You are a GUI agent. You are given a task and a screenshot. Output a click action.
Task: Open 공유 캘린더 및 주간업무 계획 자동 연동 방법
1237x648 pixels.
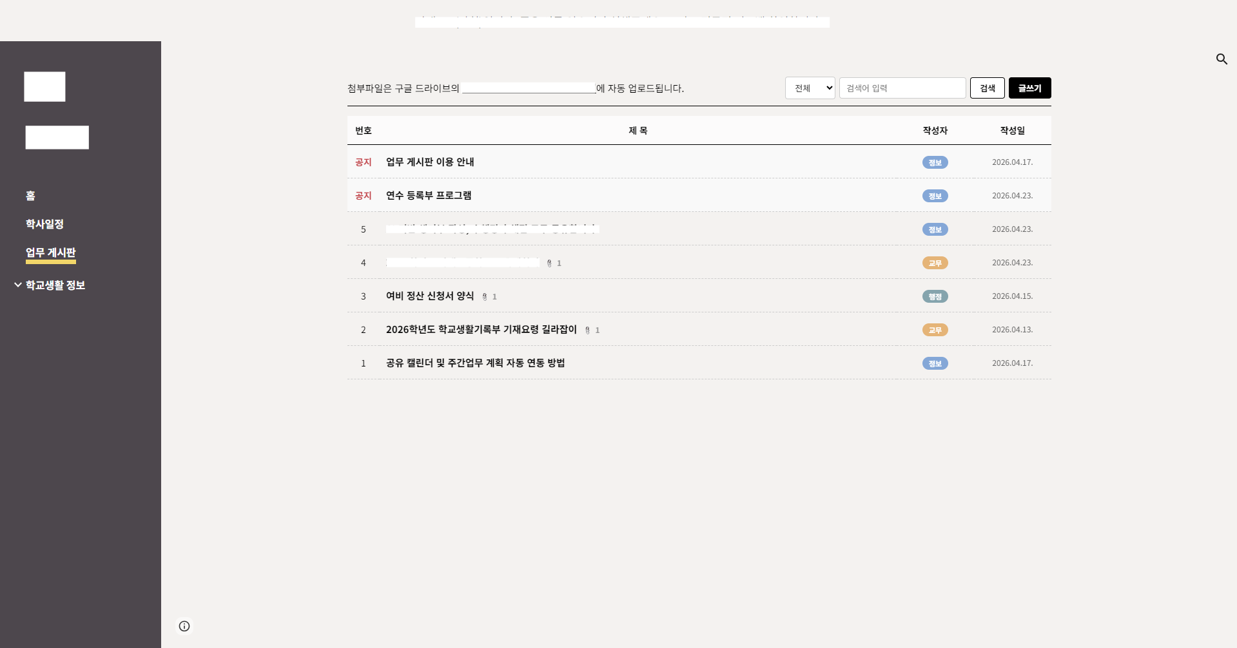476,363
